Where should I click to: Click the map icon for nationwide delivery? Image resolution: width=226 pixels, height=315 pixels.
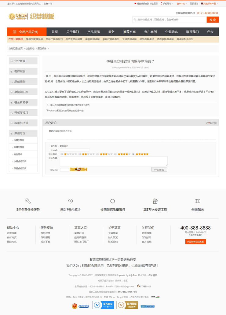coord(197,201)
